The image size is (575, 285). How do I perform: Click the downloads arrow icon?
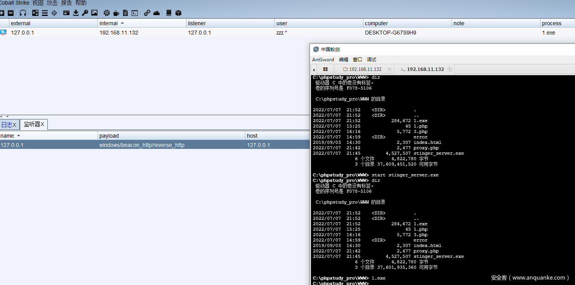pyautogui.click(x=76, y=13)
